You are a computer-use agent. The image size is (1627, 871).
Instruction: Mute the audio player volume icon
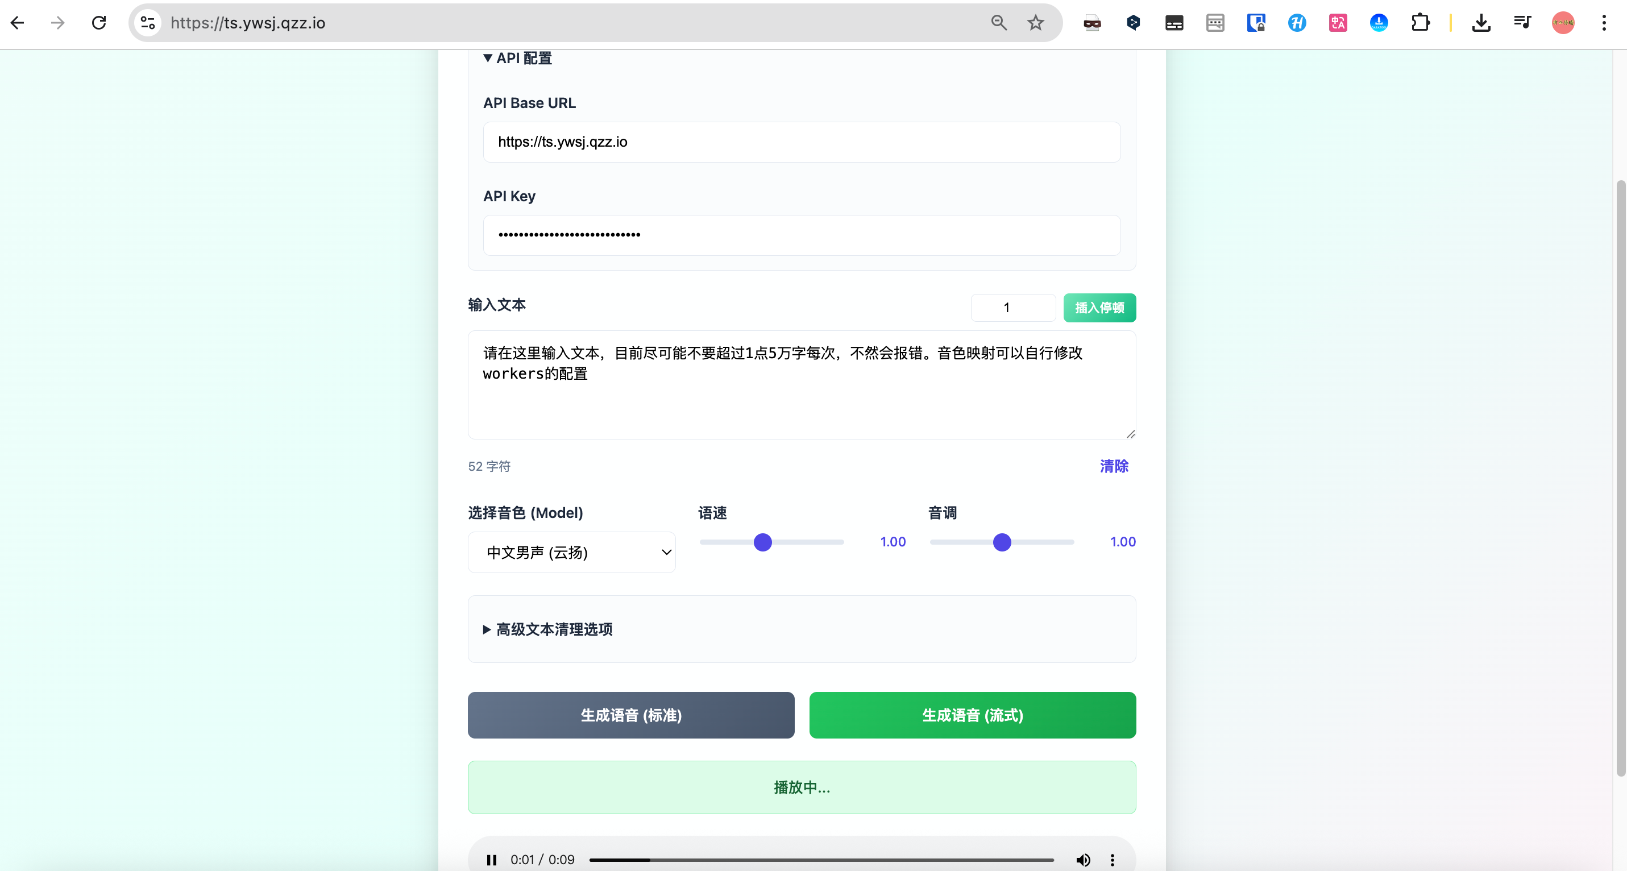[x=1083, y=860]
